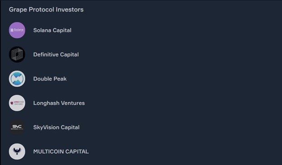Click the word Investors in the heading
This screenshot has width=282, height=165.
tap(70, 9)
